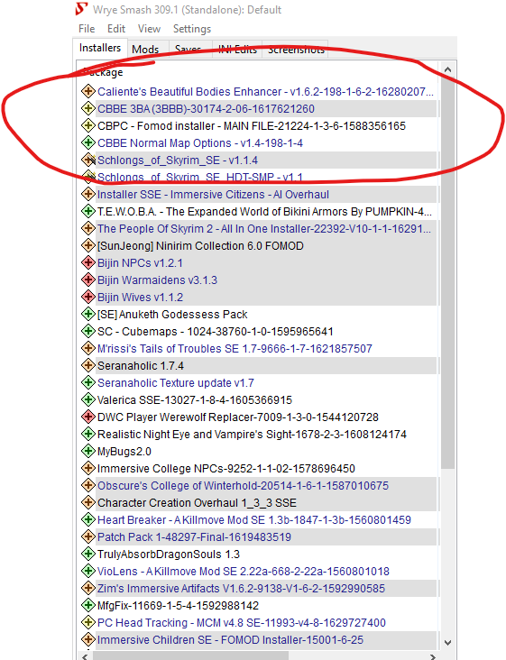Click the green icon beside Seranaholic Texture update v1.7
Image resolution: width=506 pixels, height=660 pixels.
point(88,383)
